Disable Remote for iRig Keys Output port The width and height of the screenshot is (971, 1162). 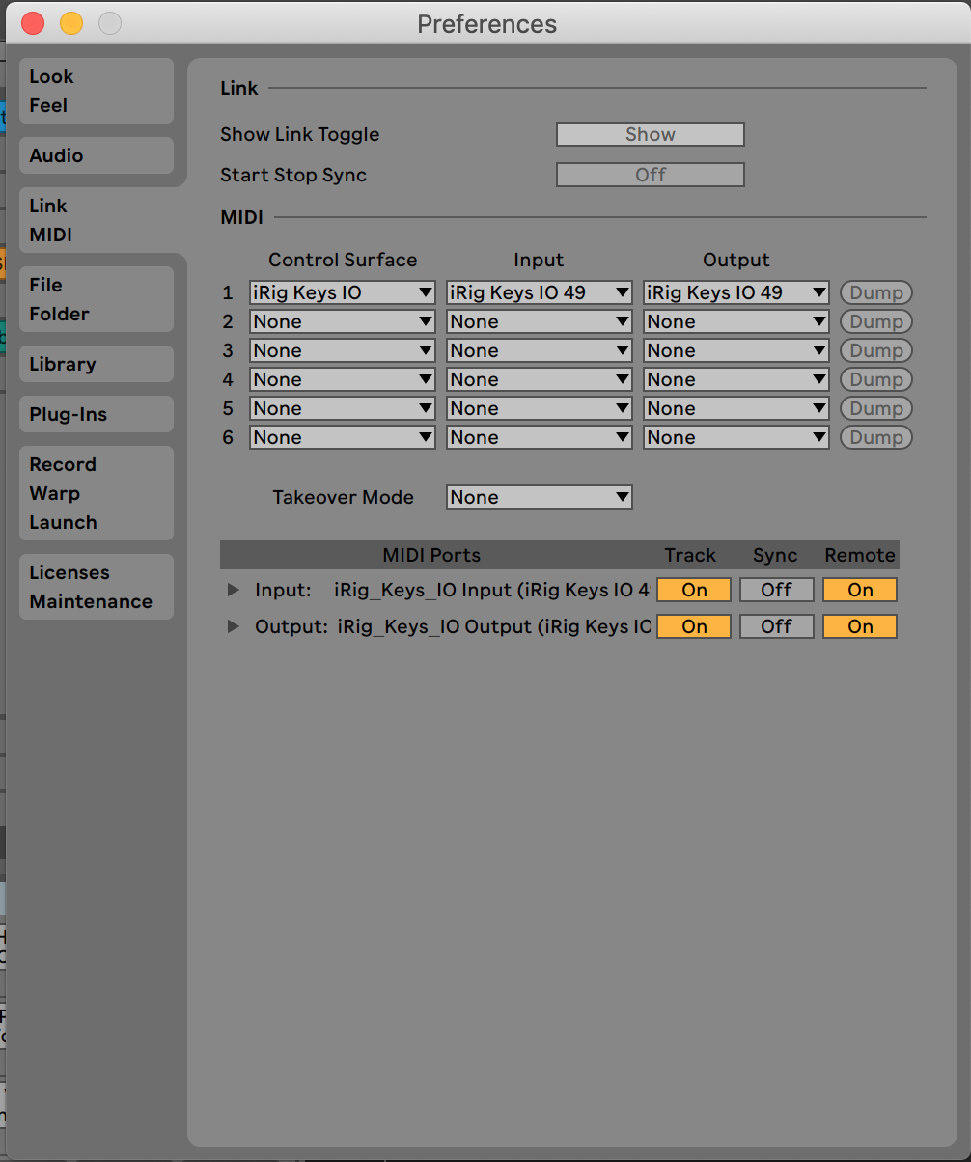[860, 626]
